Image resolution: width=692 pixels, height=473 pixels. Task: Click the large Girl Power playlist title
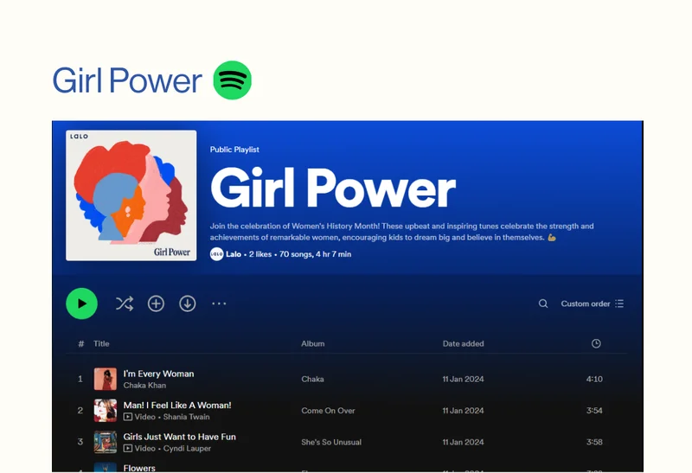pyautogui.click(x=333, y=188)
